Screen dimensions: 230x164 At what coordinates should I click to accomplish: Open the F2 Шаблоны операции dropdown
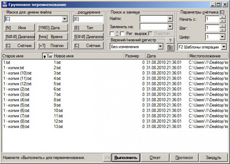pyautogui.click(x=224, y=47)
